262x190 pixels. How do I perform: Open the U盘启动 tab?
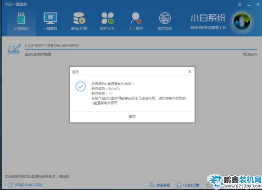click(21, 22)
